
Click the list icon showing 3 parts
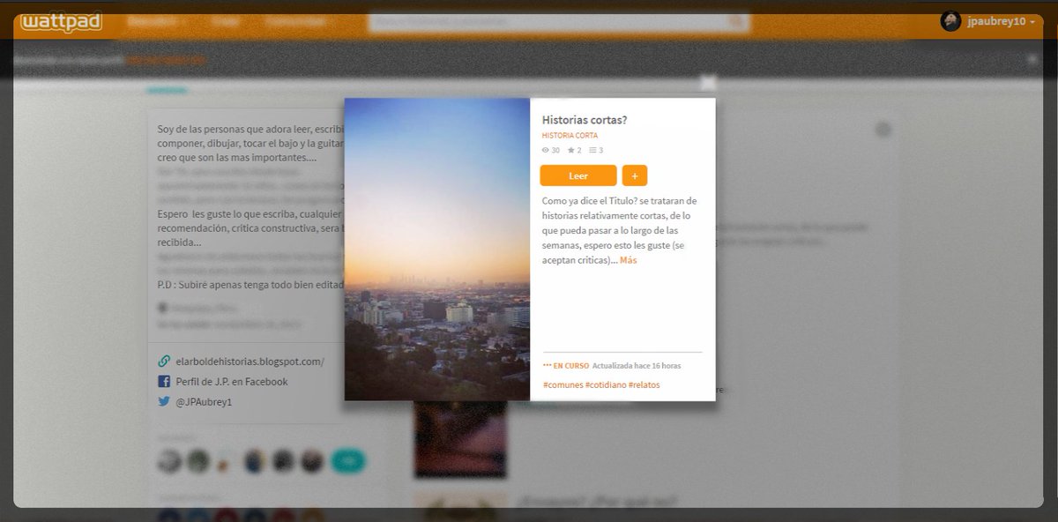click(x=592, y=150)
